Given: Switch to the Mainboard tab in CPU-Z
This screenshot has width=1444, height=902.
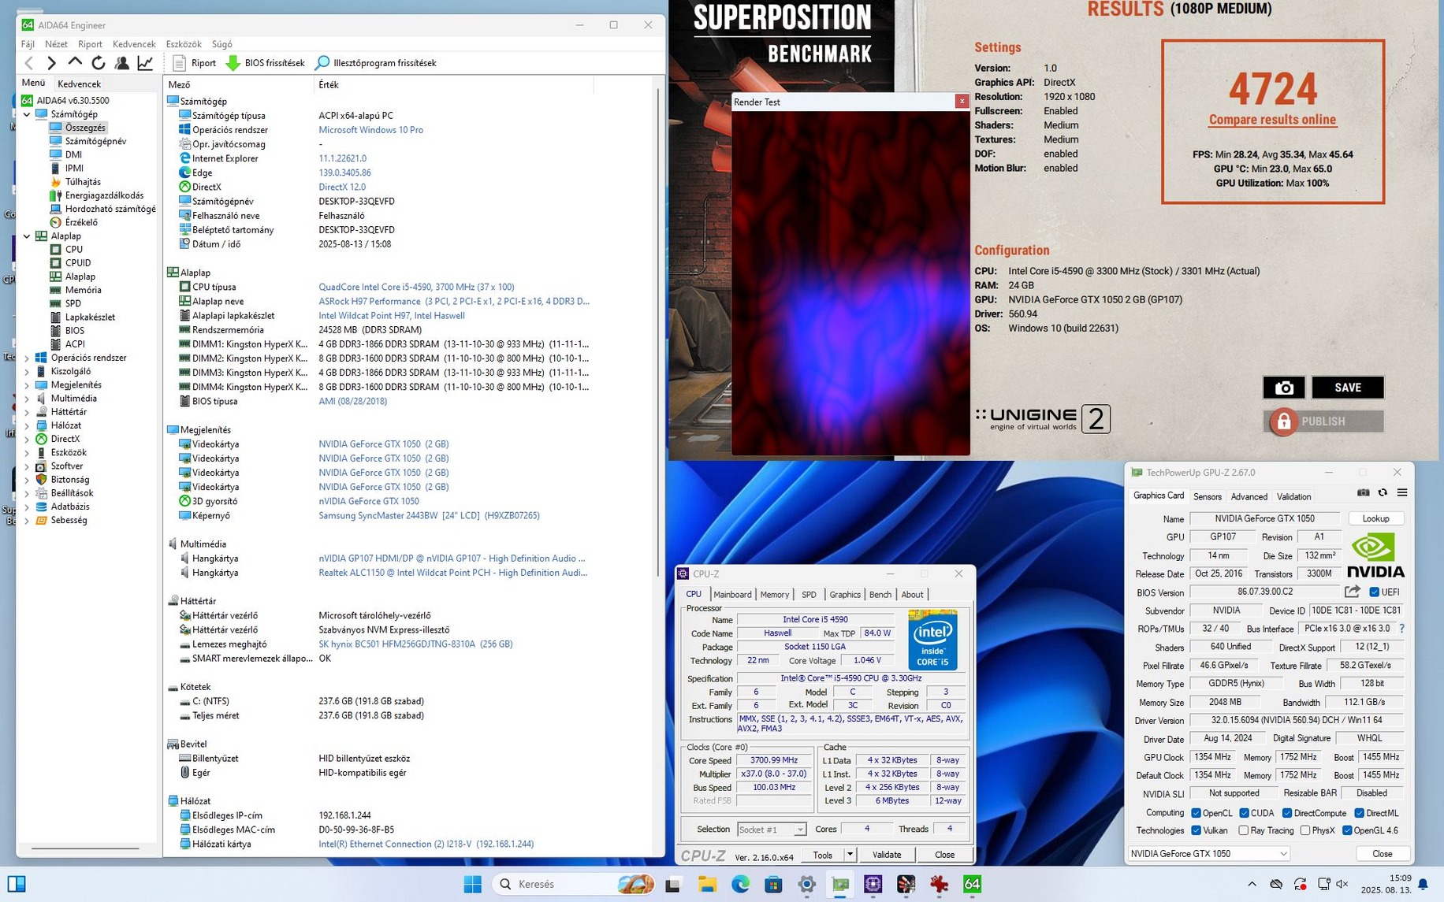Looking at the screenshot, I should pos(732,595).
